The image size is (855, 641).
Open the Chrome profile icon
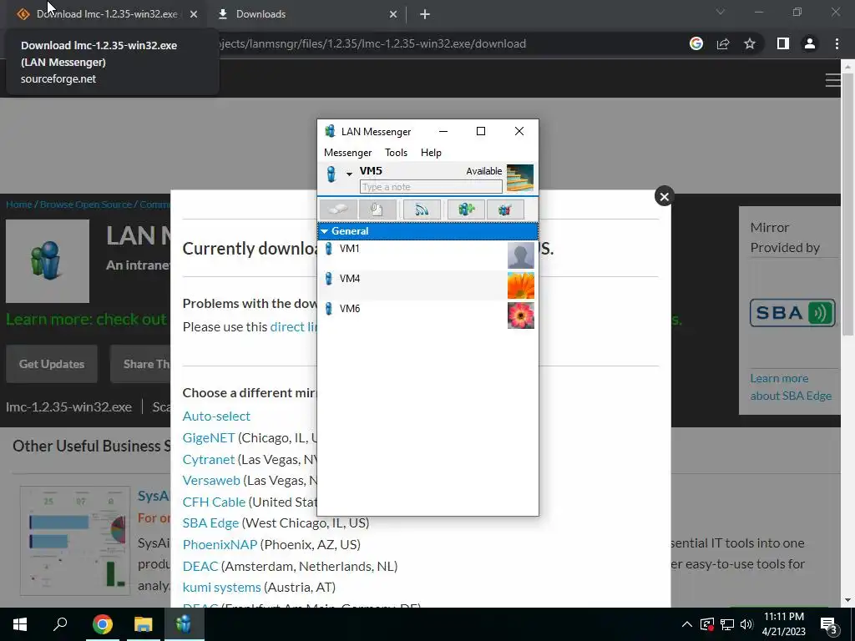click(x=810, y=43)
